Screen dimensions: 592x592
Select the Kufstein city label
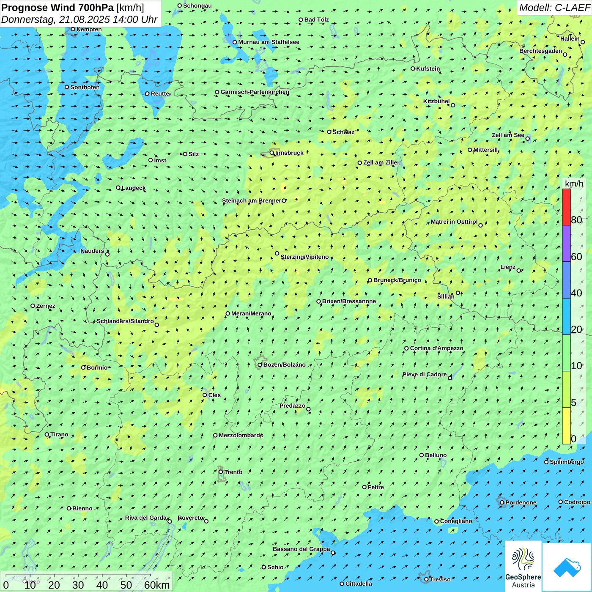(428, 69)
